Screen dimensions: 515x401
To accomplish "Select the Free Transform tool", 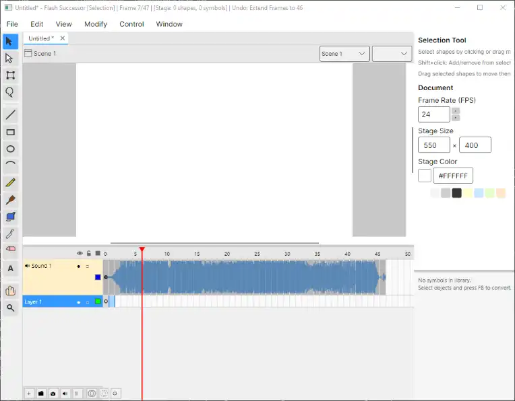I will click(x=10, y=75).
